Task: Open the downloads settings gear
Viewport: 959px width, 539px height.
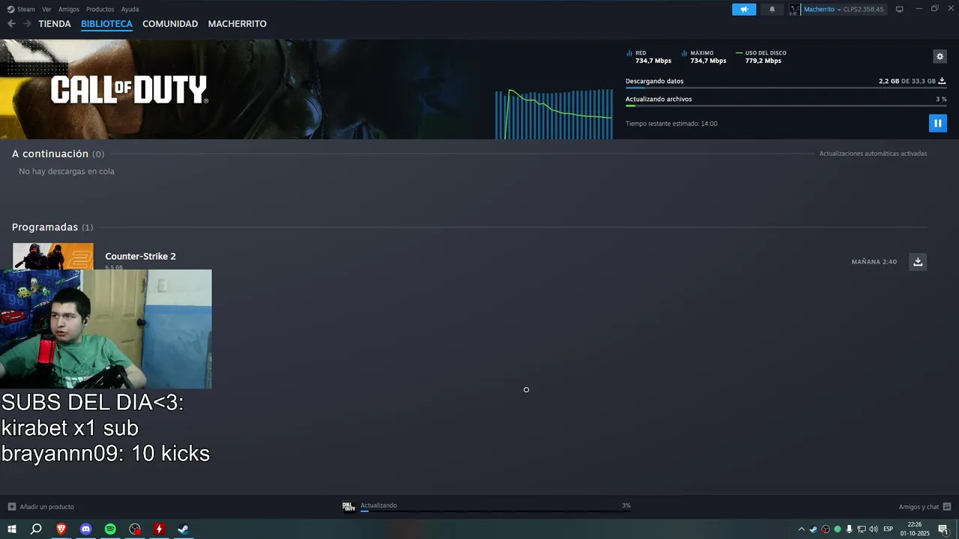Action: [940, 56]
